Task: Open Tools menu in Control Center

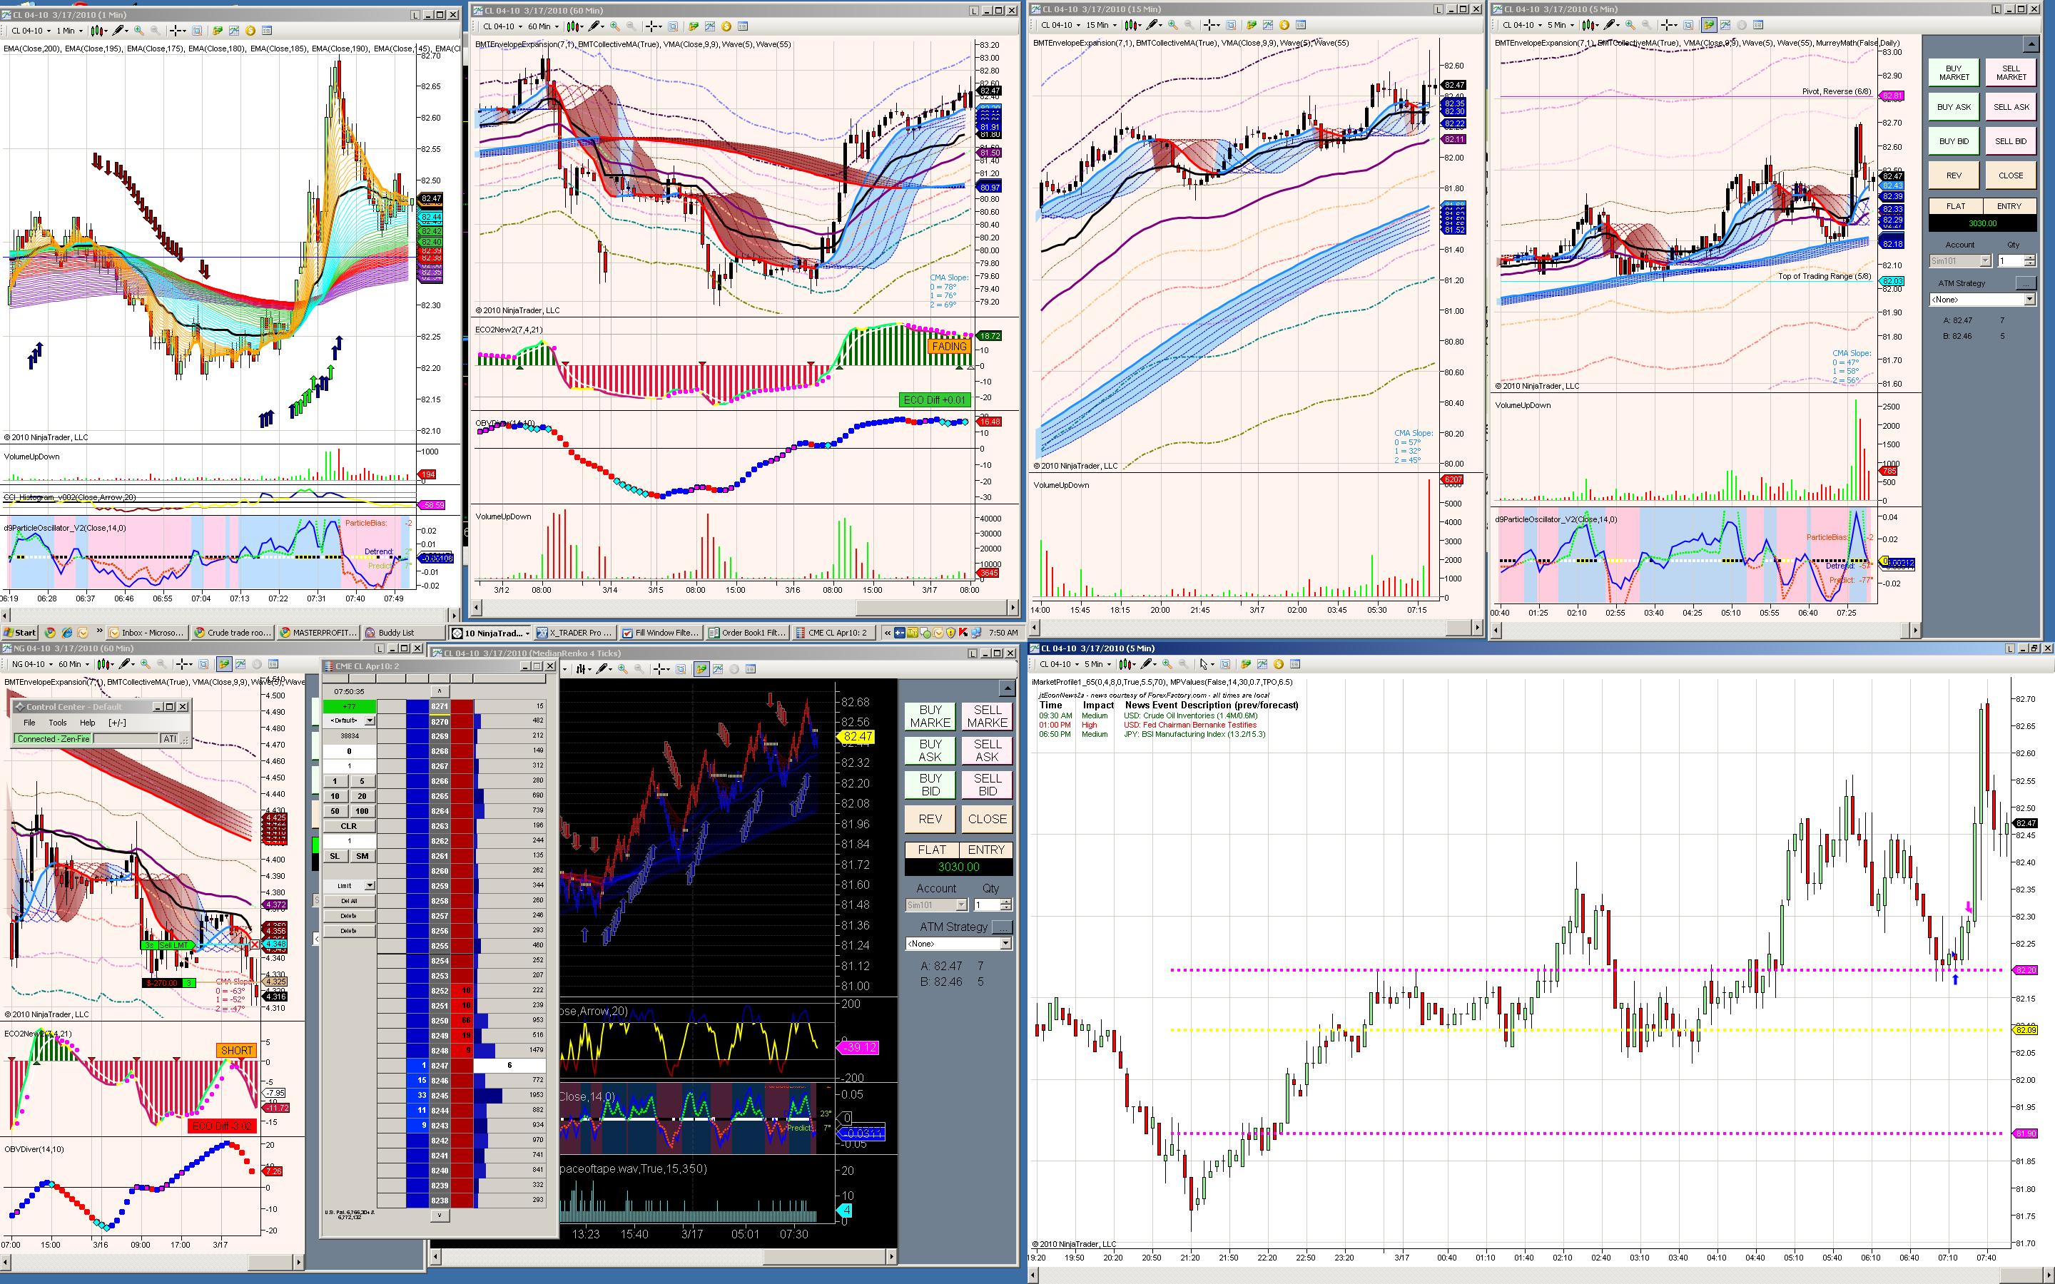Action: (58, 723)
